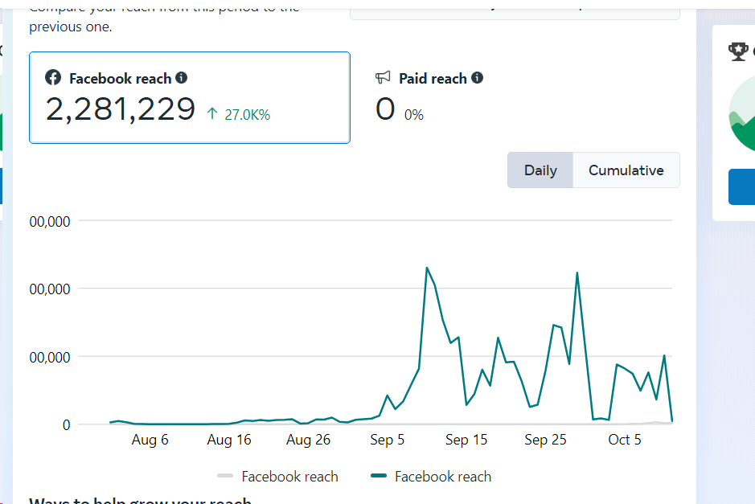Image resolution: width=755 pixels, height=504 pixels.
Task: Click the trophy icon in the right panel
Action: (x=738, y=51)
